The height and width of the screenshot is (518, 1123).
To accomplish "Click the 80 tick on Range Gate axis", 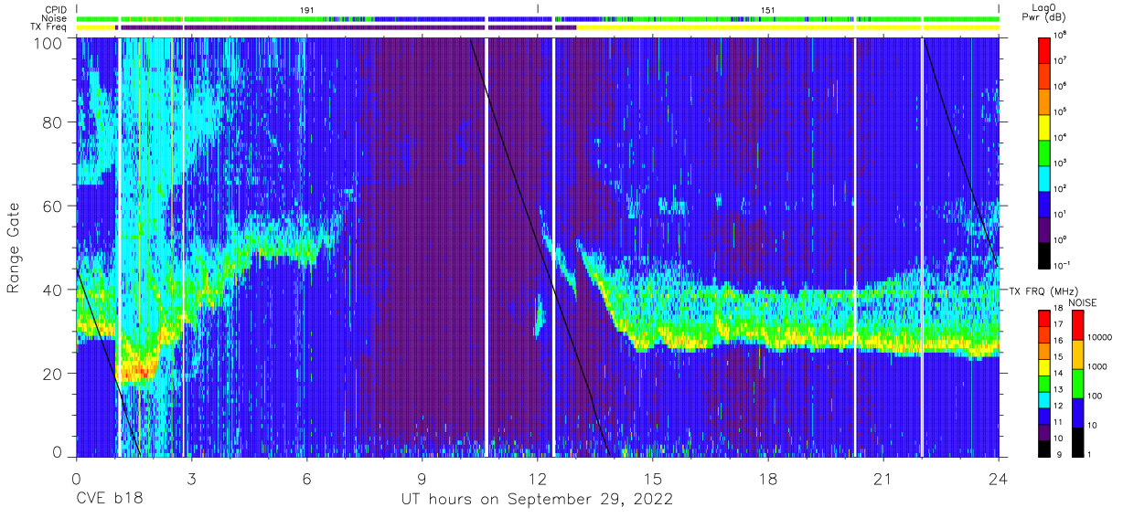I will click(53, 122).
